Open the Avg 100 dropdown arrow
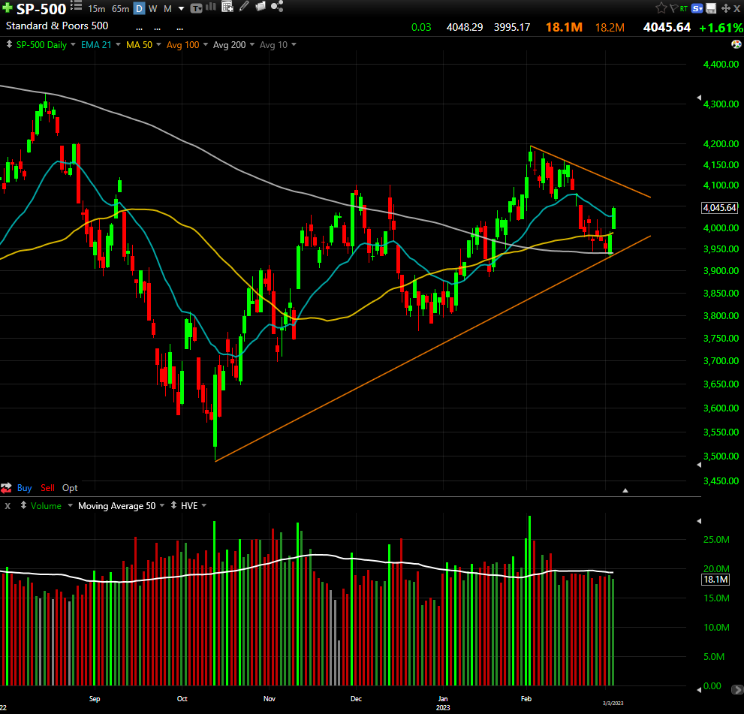Screen dimensions: 744x714 (206, 44)
